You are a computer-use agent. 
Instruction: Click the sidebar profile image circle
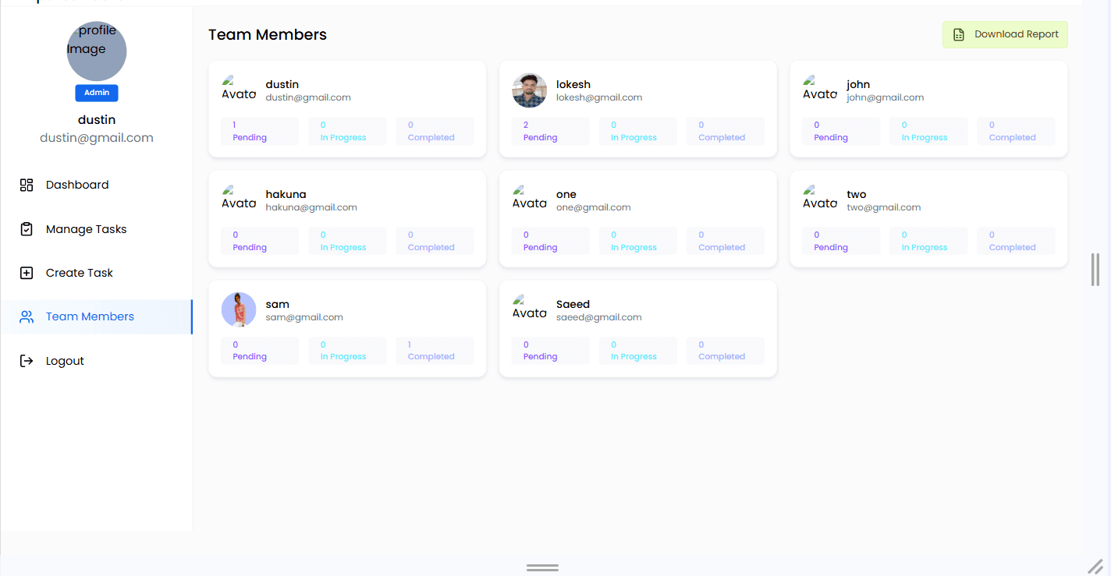pyautogui.click(x=97, y=51)
